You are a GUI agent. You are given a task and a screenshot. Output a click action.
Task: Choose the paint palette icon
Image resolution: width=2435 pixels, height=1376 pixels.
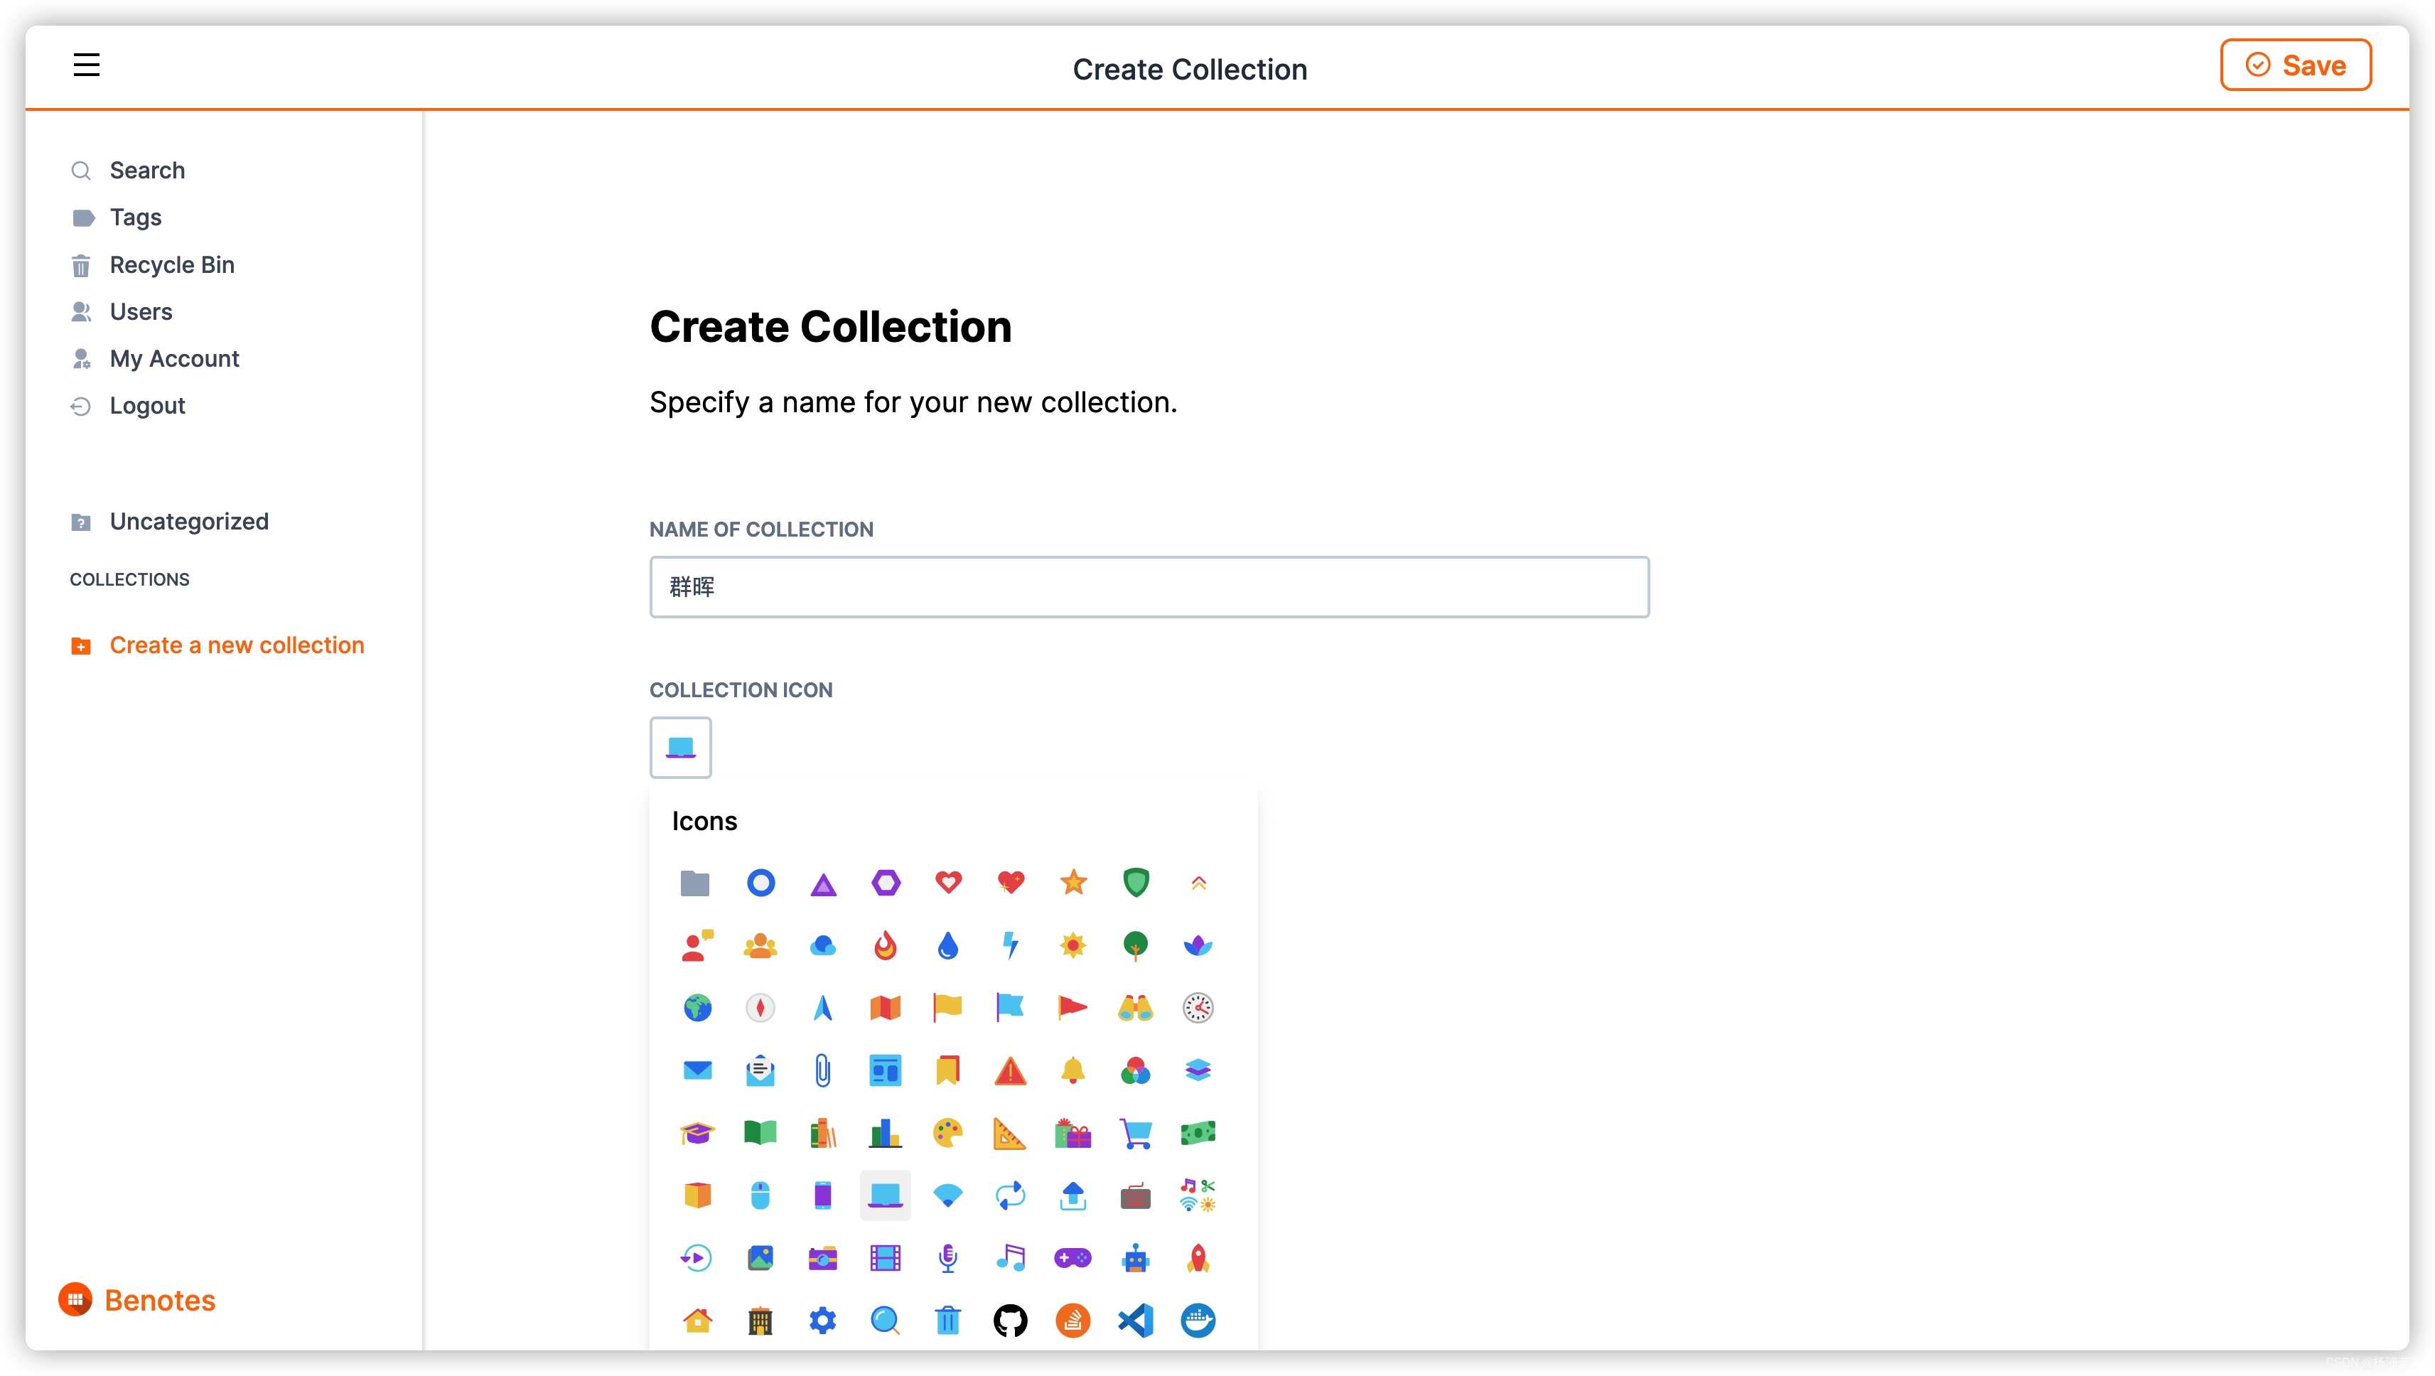click(x=948, y=1132)
